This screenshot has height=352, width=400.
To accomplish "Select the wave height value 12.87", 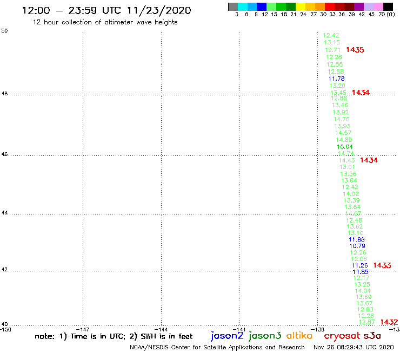I will 367,322.
